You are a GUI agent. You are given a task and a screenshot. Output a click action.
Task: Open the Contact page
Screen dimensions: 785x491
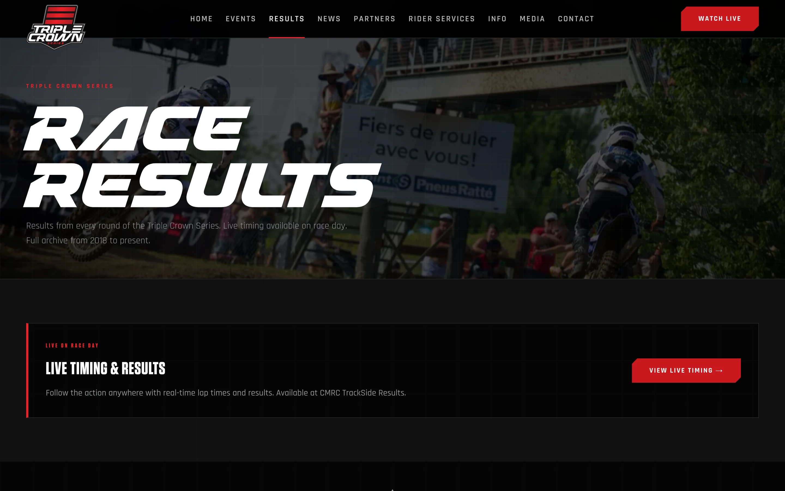coord(576,19)
